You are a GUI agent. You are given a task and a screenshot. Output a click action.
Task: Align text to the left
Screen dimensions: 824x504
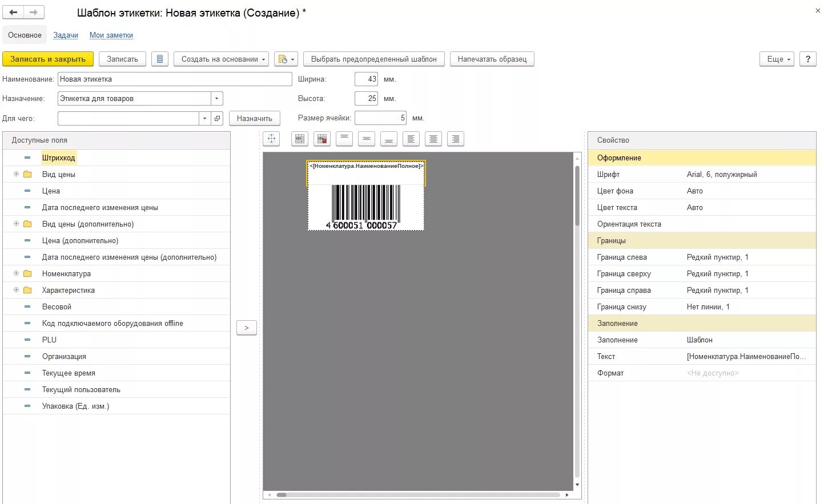tap(411, 139)
